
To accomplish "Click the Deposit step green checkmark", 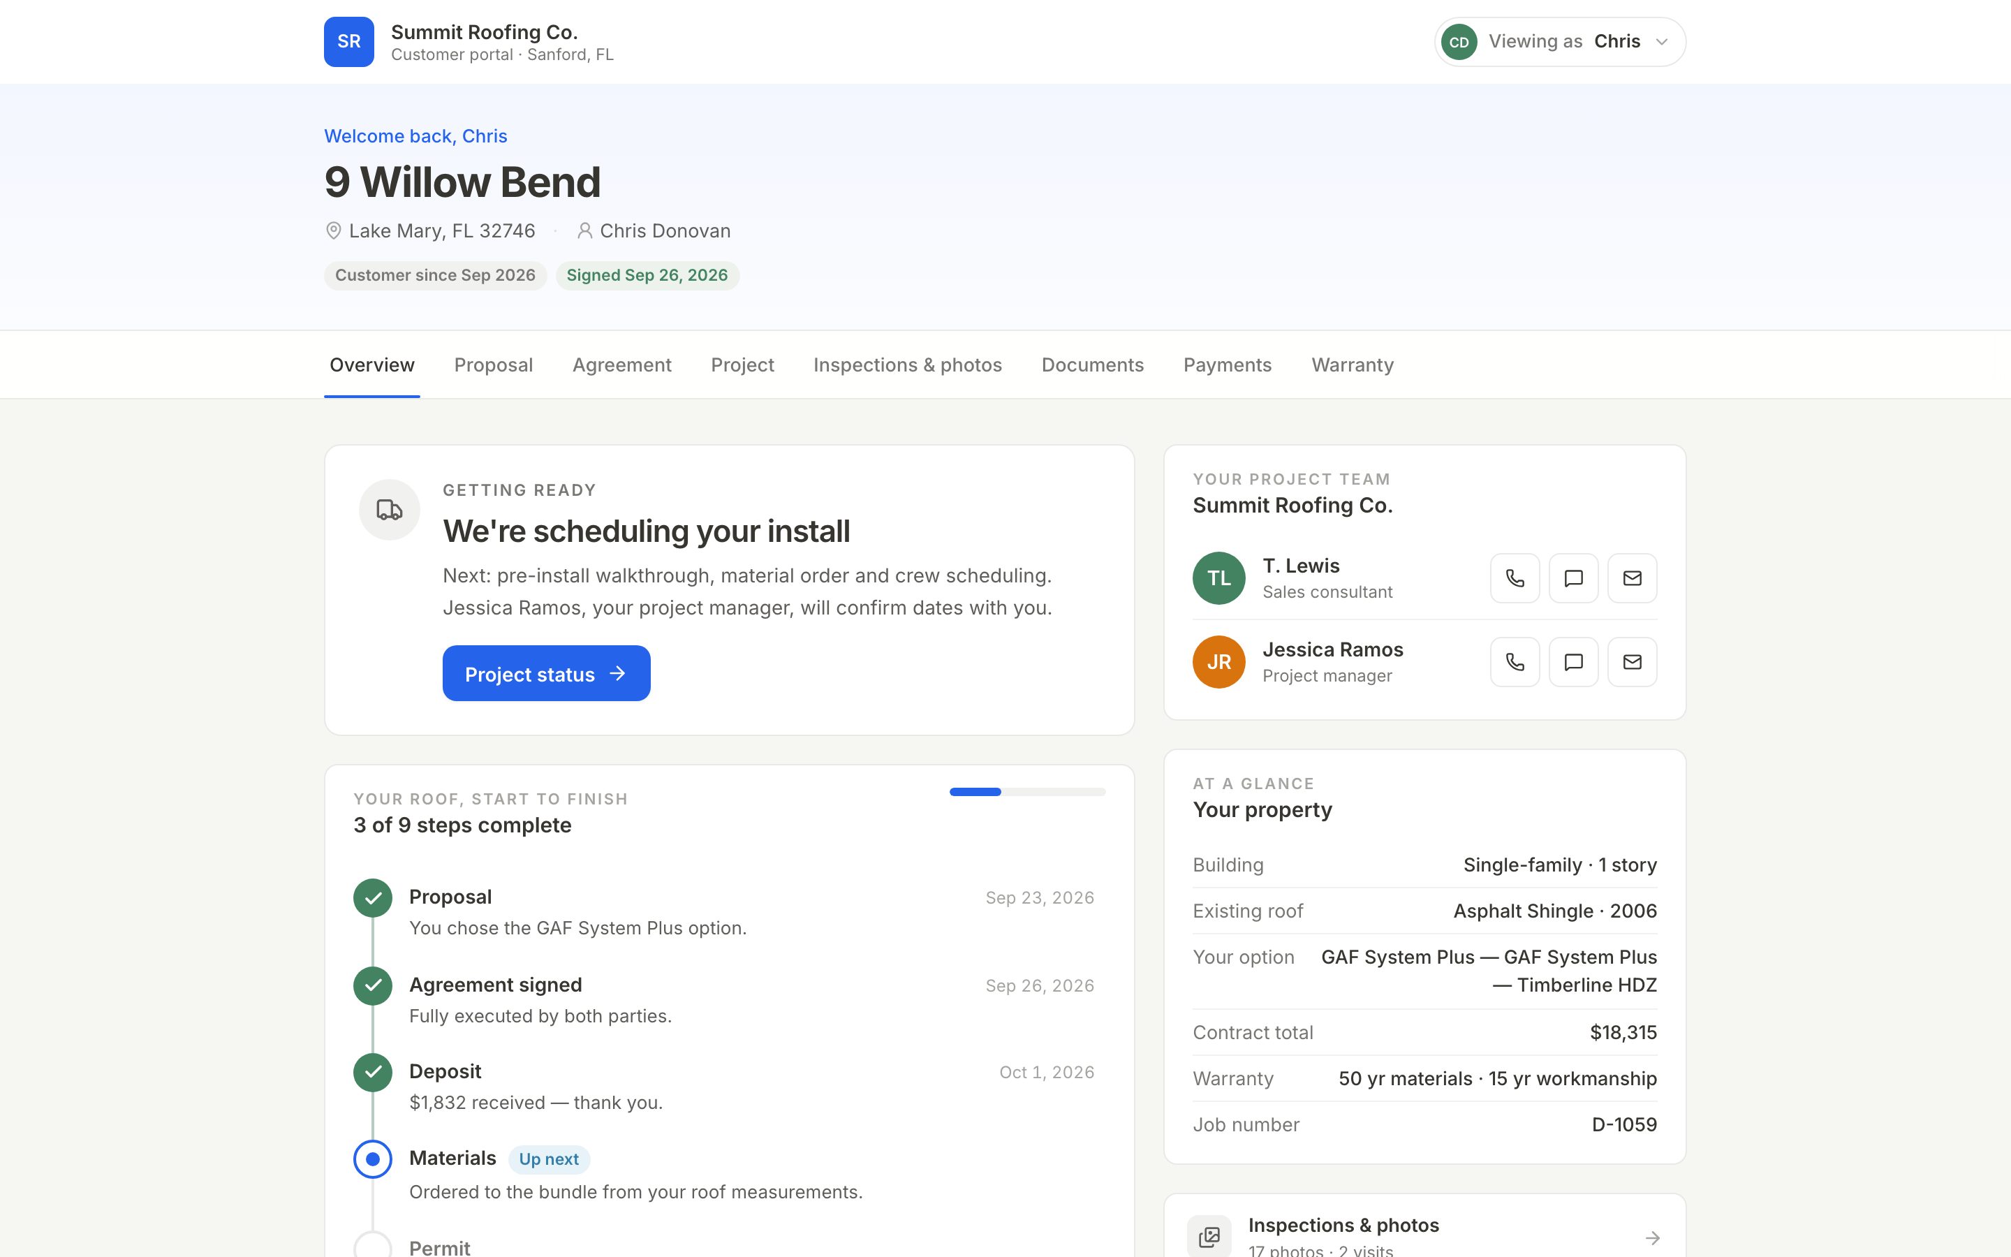I will point(372,1073).
